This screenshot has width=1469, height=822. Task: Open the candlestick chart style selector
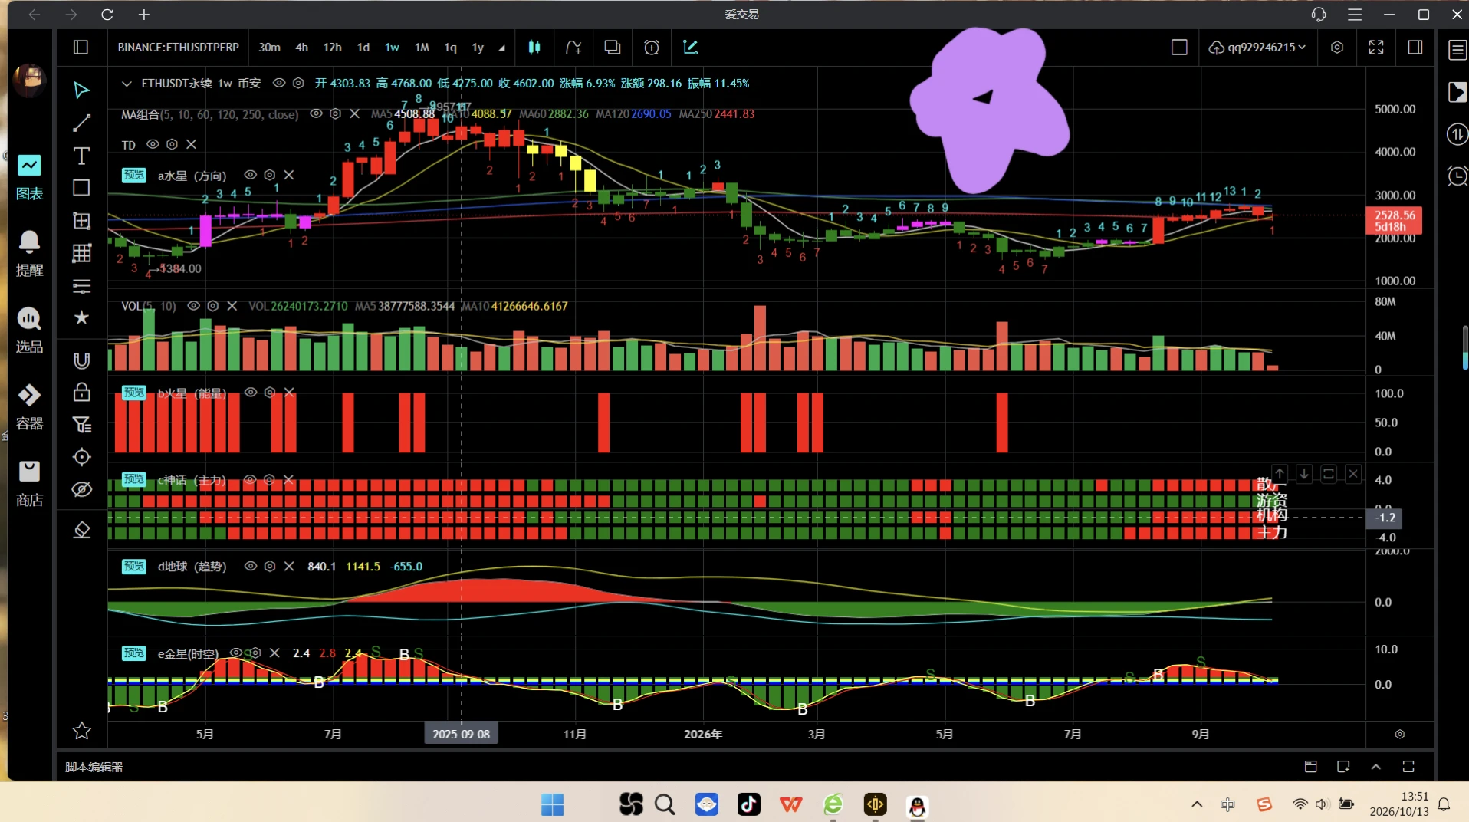pyautogui.click(x=534, y=48)
